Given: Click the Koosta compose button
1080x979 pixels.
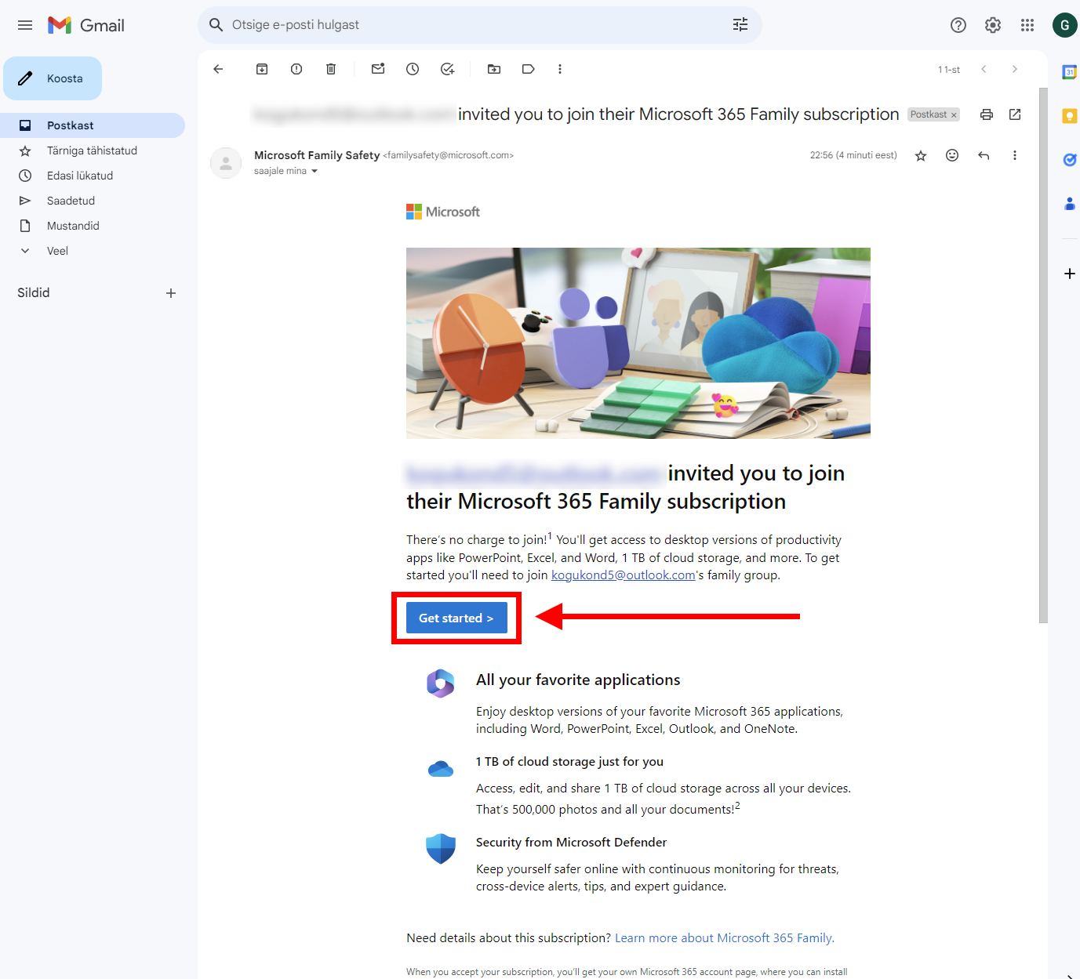Looking at the screenshot, I should tap(53, 78).
